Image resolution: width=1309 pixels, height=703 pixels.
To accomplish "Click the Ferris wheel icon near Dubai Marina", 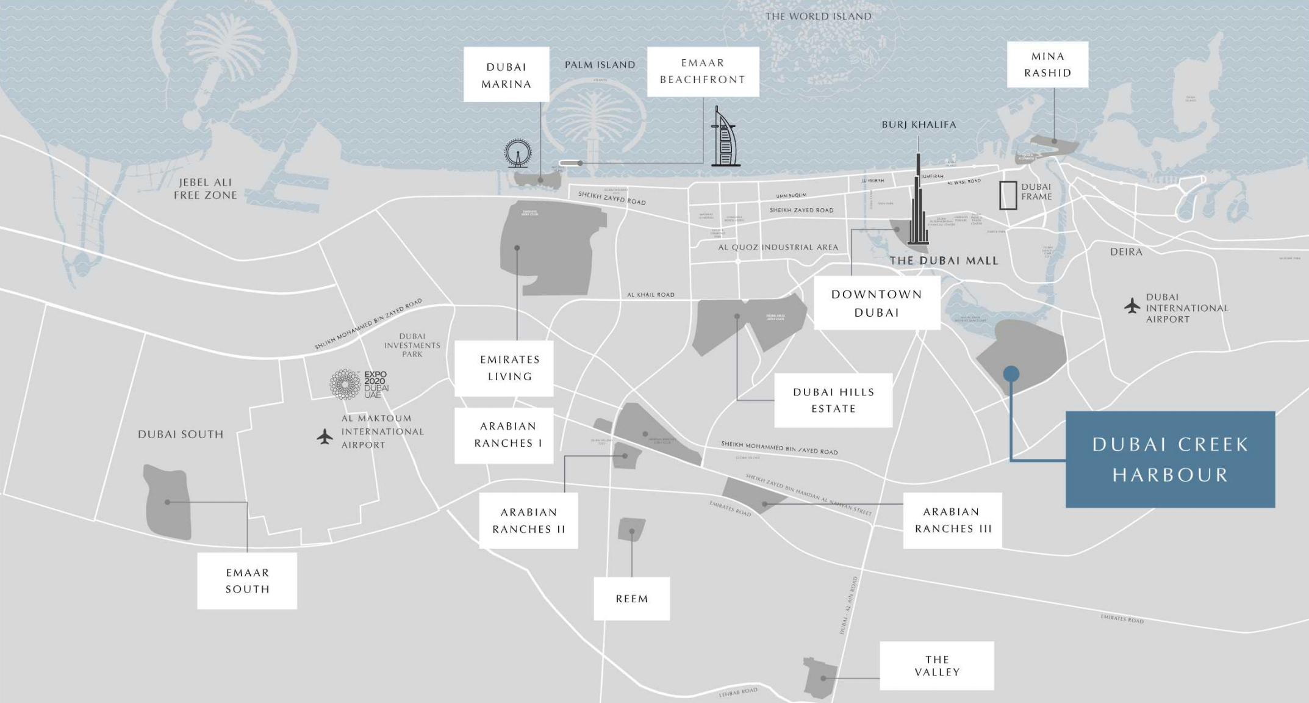I will click(x=518, y=153).
